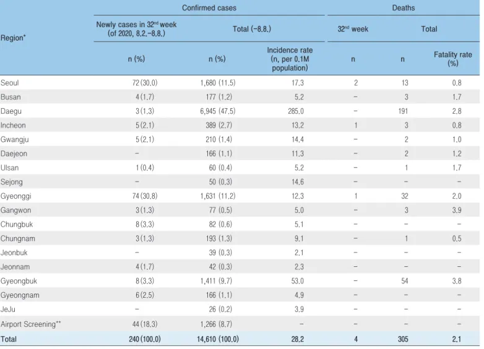Click Airport Screening total '1,266 (8.7)'
This screenshot has width=484, height=349.
pos(216,324)
